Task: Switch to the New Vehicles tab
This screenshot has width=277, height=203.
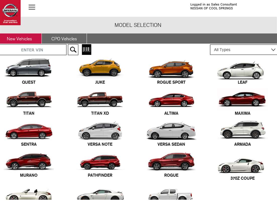Action: [21, 39]
